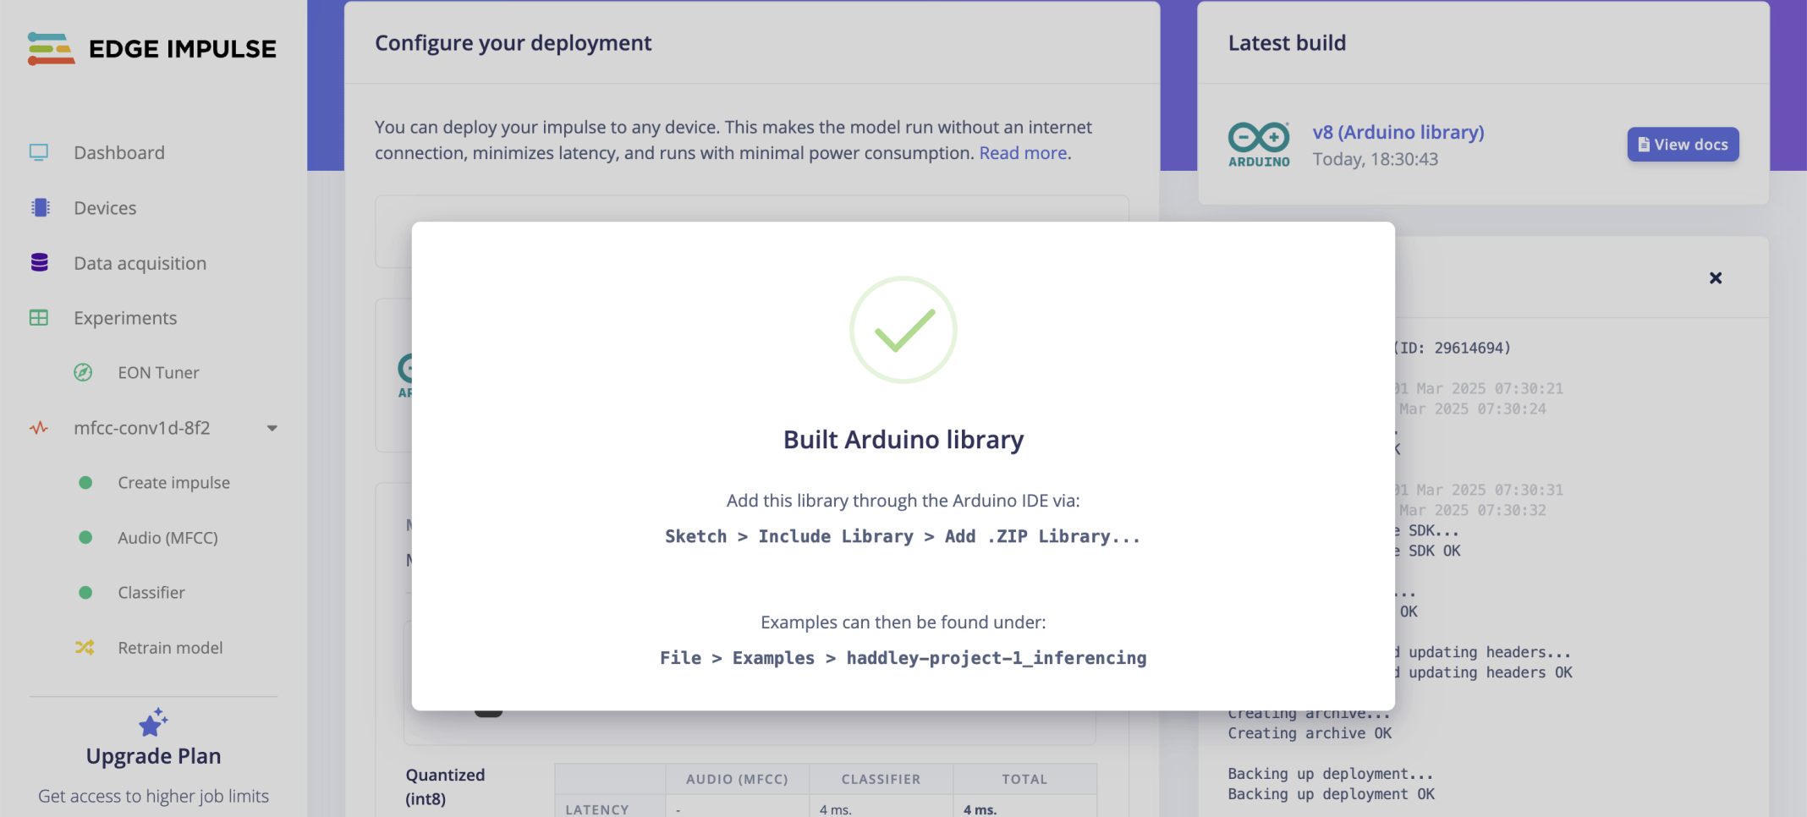Go to the Classifier page
The height and width of the screenshot is (817, 1807).
point(151,593)
